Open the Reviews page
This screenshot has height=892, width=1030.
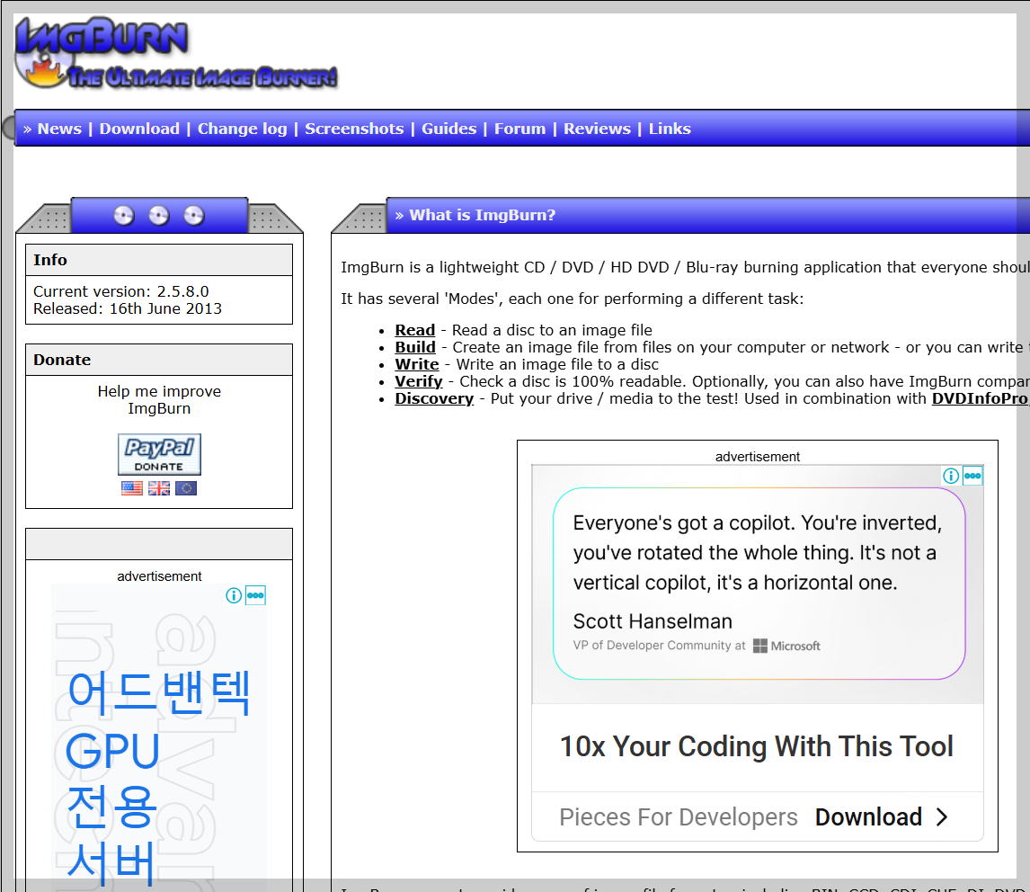[x=597, y=129]
